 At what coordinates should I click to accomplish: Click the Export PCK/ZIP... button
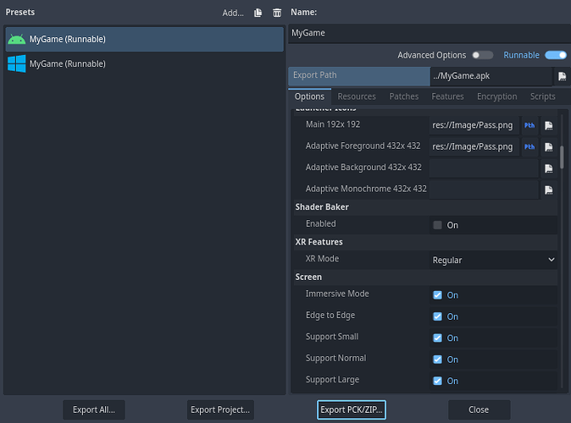click(x=352, y=409)
